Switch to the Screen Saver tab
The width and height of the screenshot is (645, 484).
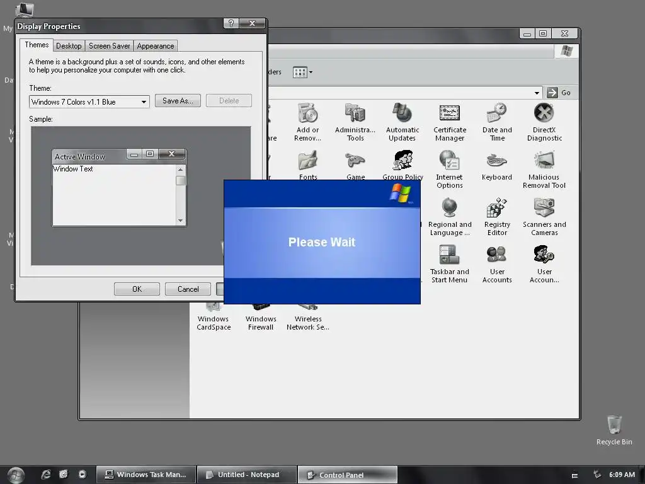[110, 45]
